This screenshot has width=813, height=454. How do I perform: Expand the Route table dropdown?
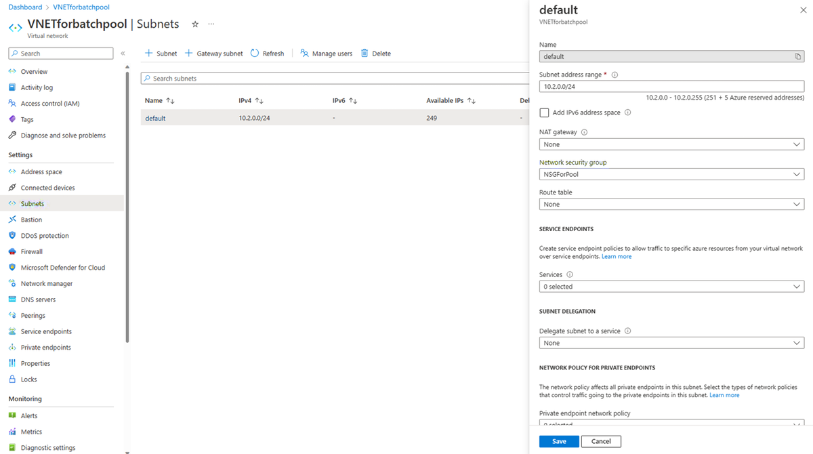pos(671,204)
